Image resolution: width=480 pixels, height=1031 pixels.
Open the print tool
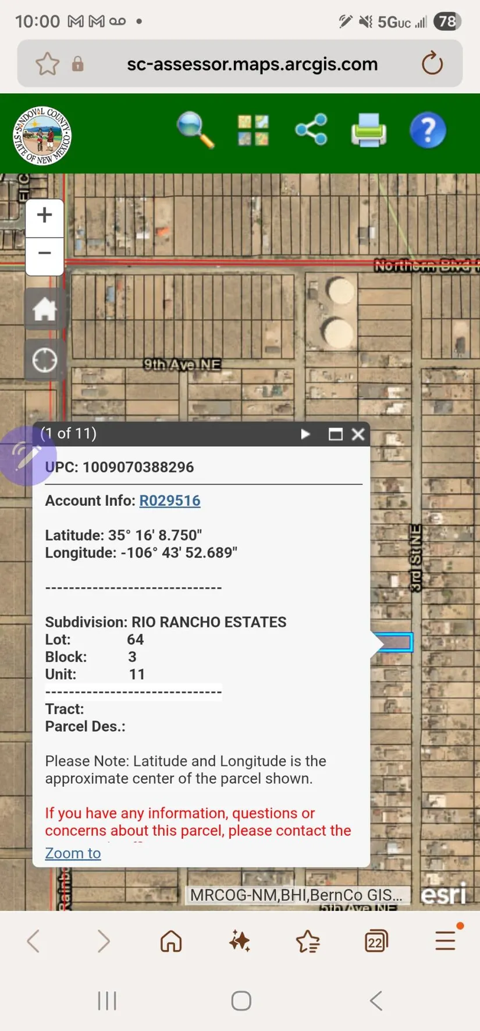[x=369, y=130]
